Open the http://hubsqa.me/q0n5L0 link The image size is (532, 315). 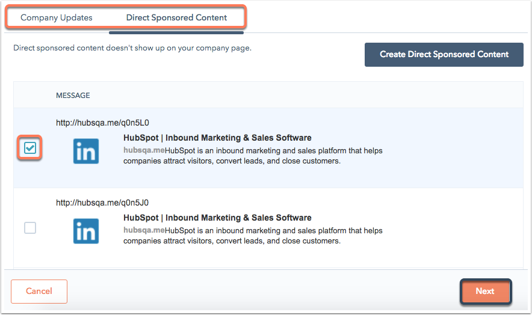[102, 123]
